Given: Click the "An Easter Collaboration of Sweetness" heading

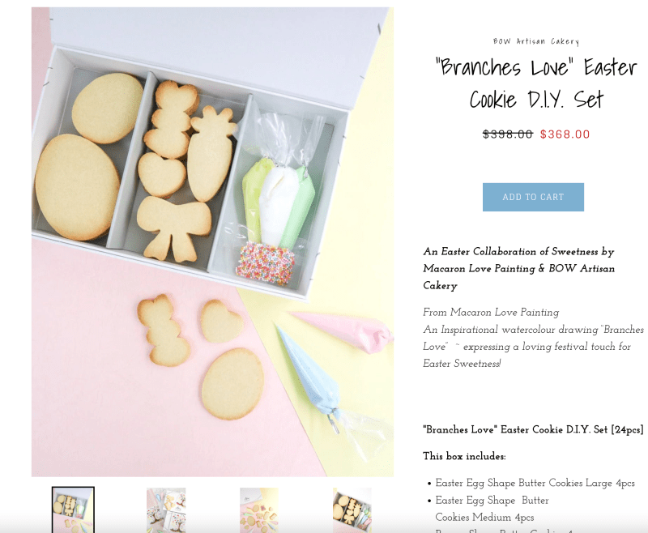Looking at the screenshot, I should pos(518,269).
